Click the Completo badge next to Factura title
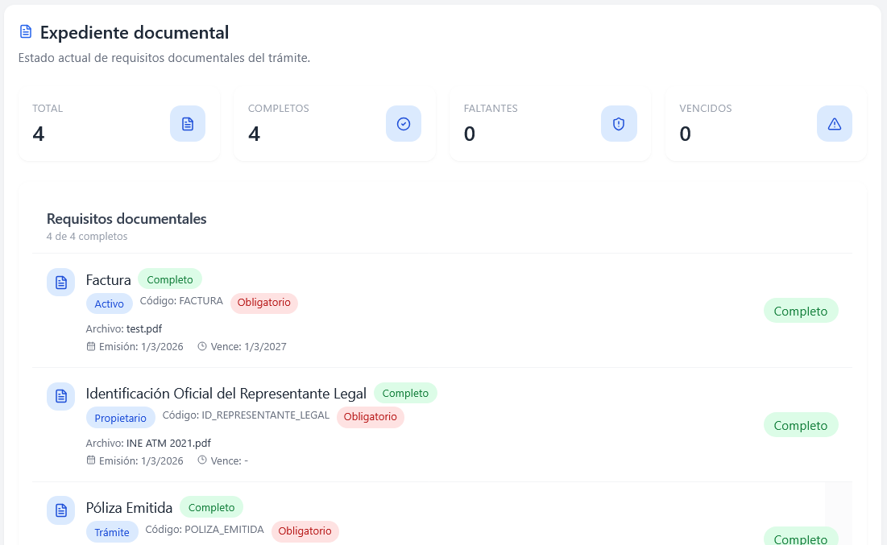 coord(170,279)
